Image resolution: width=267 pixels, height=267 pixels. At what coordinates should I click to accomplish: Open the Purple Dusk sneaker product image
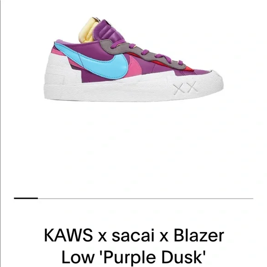(133, 59)
